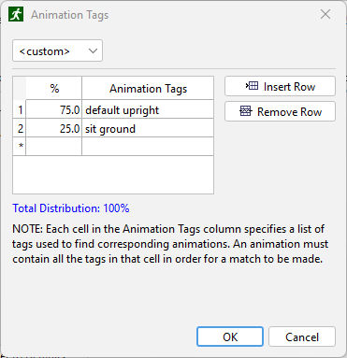
Task: Click the Total Distribution: 100% label
Action: tap(71, 208)
